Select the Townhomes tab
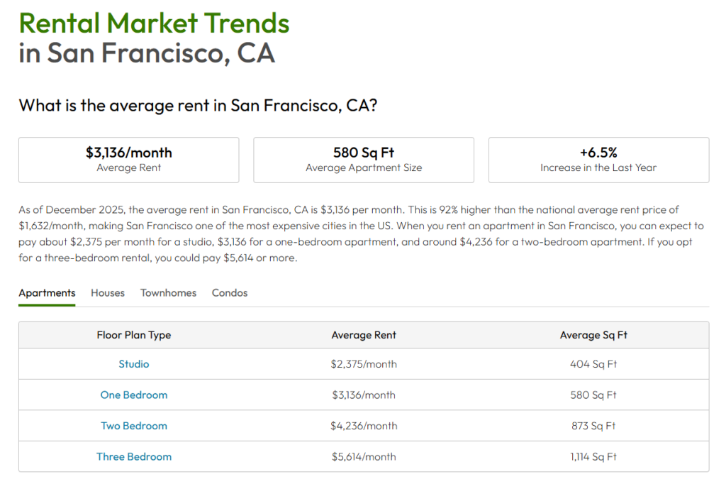 tap(168, 292)
